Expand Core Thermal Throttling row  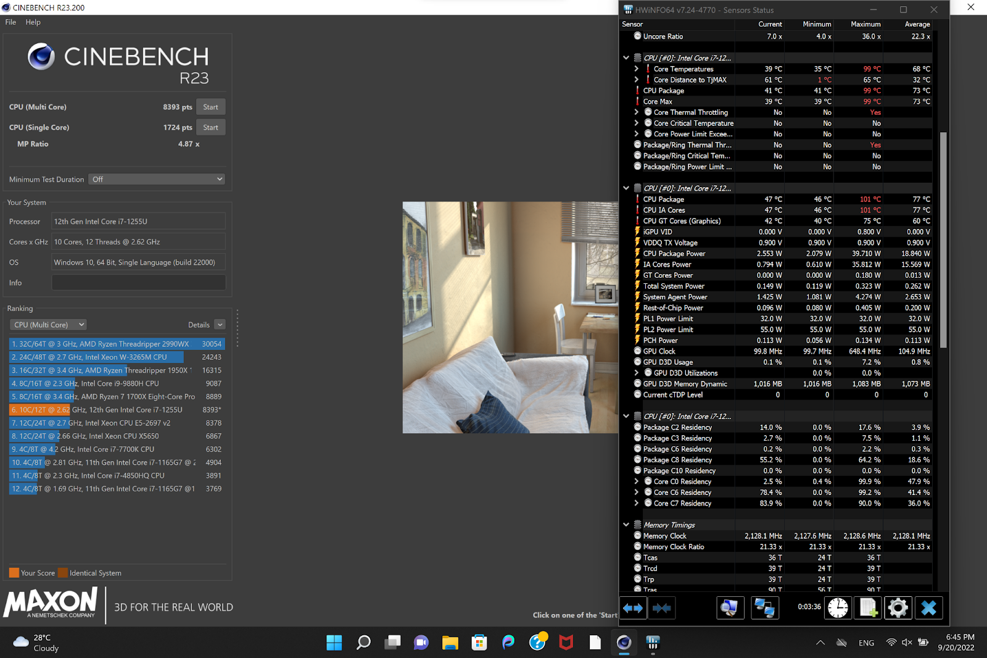pyautogui.click(x=636, y=112)
